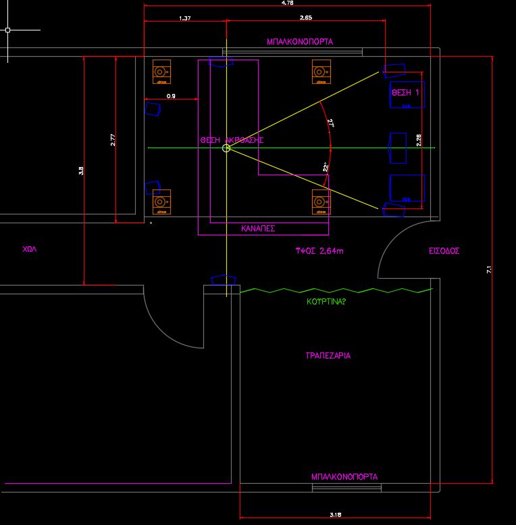Select the ΥΨΟΣ 2,64m height annotation

pyautogui.click(x=319, y=251)
